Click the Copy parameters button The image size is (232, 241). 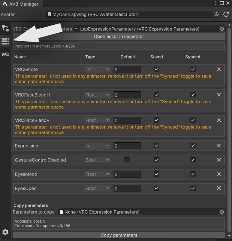click(119, 235)
